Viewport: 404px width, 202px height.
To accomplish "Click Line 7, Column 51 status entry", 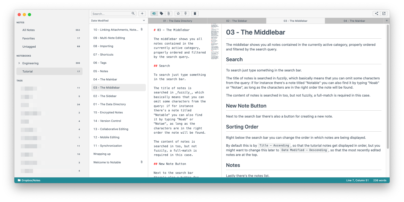I will [357, 180].
